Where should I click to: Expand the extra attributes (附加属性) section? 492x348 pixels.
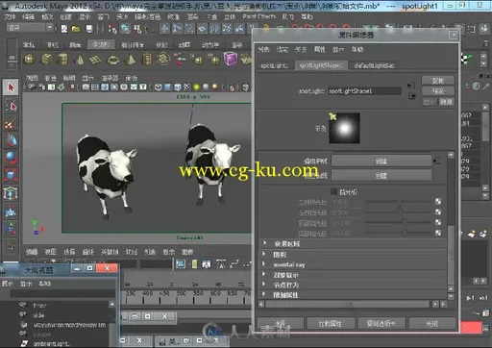pyautogui.click(x=264, y=294)
